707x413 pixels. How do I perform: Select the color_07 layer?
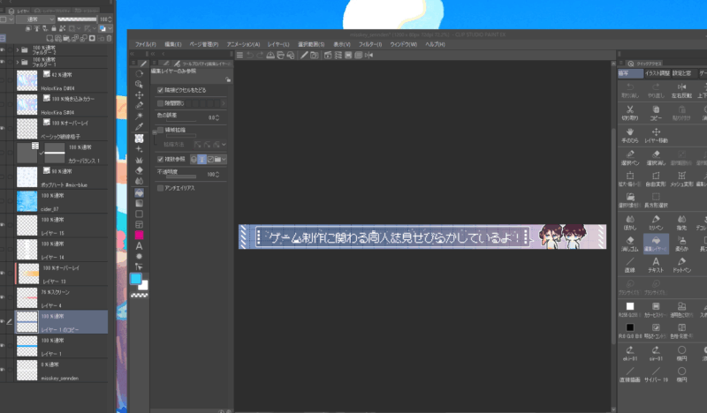click(x=53, y=210)
